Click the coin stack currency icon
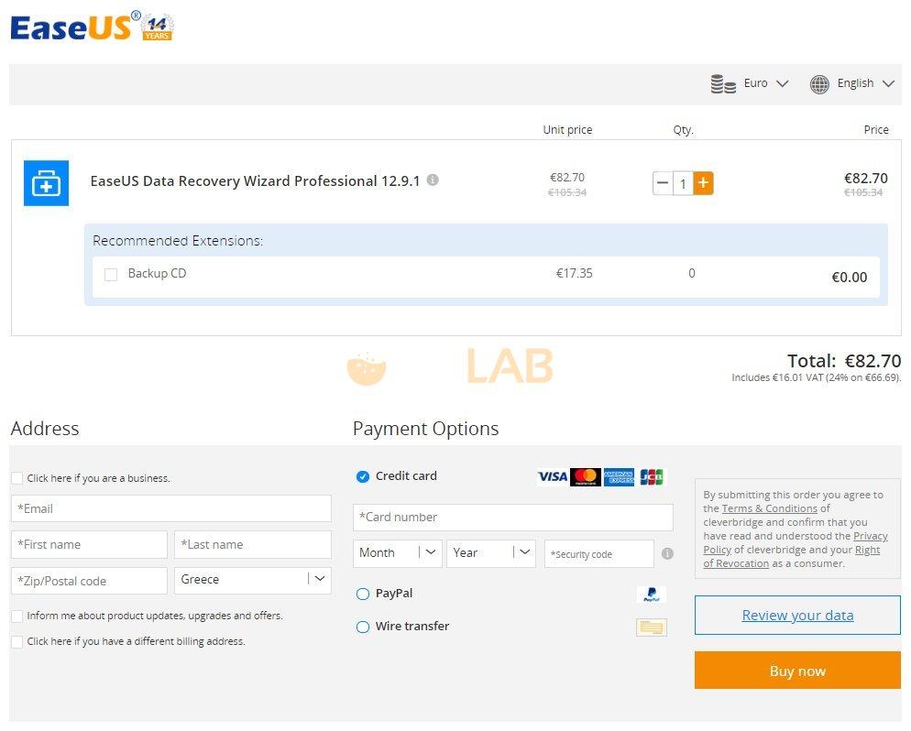911x731 pixels. [x=723, y=83]
